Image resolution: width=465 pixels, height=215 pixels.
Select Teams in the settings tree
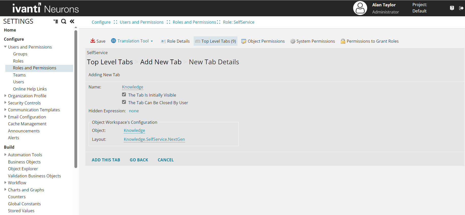[19, 75]
